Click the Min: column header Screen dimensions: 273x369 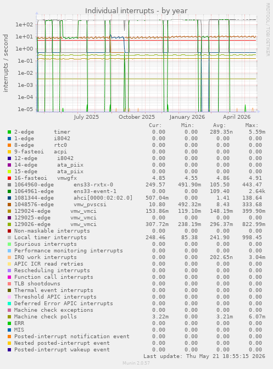[x=187, y=125]
